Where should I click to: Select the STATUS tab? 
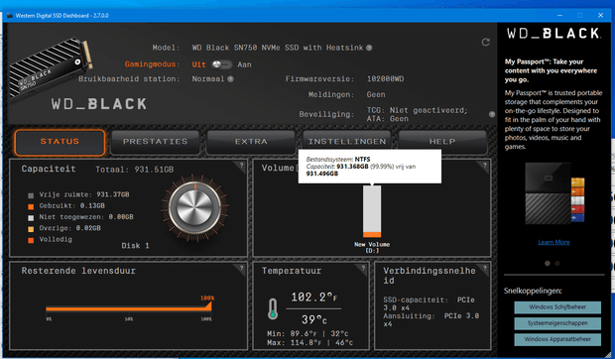tap(60, 142)
